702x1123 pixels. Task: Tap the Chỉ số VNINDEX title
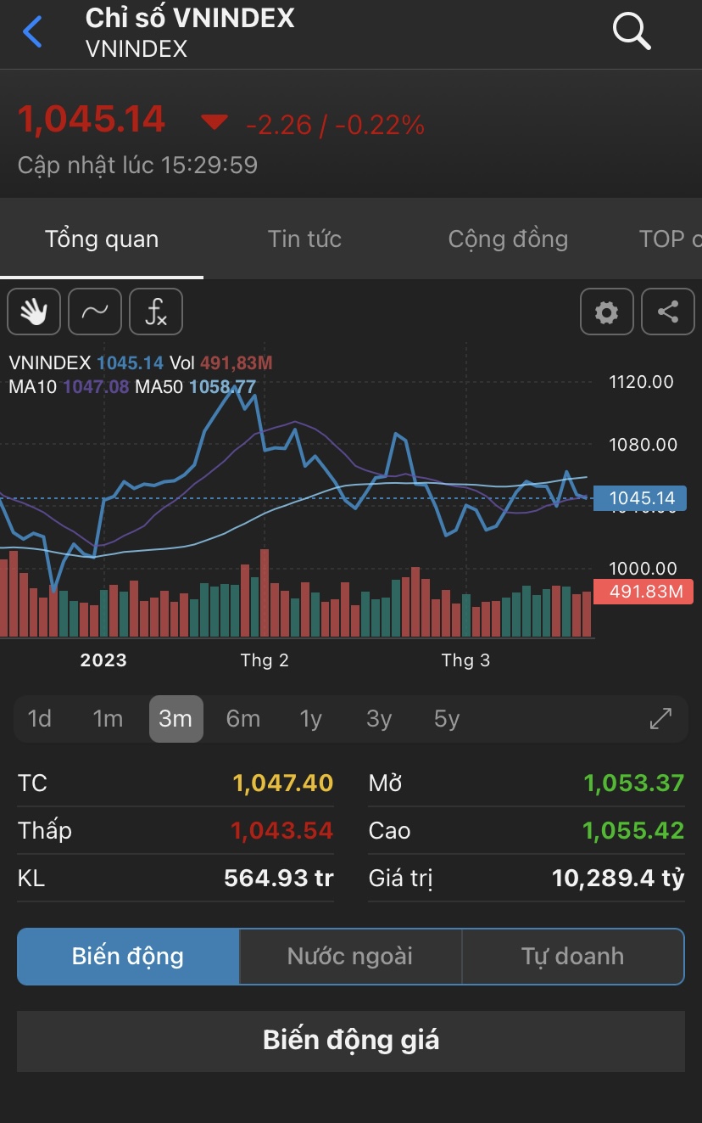point(190,17)
